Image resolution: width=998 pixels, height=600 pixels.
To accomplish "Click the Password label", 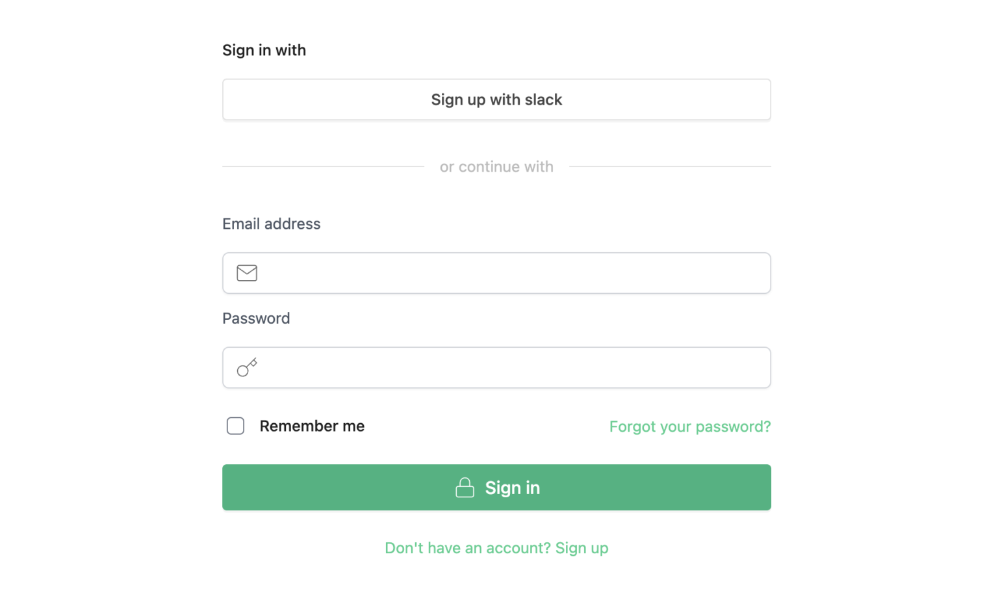I will pos(256,319).
